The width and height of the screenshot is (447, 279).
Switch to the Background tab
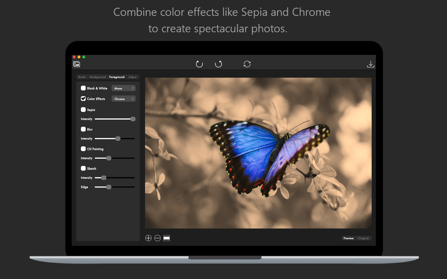tap(98, 77)
